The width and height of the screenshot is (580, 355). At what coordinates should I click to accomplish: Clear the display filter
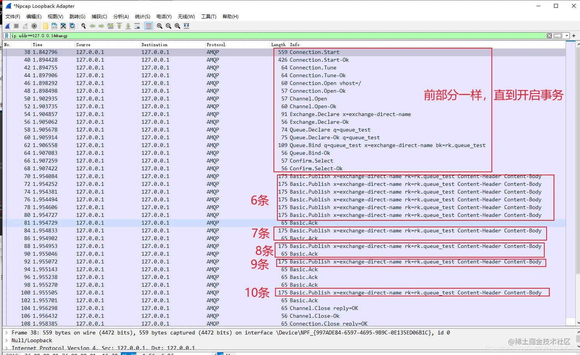(549, 36)
